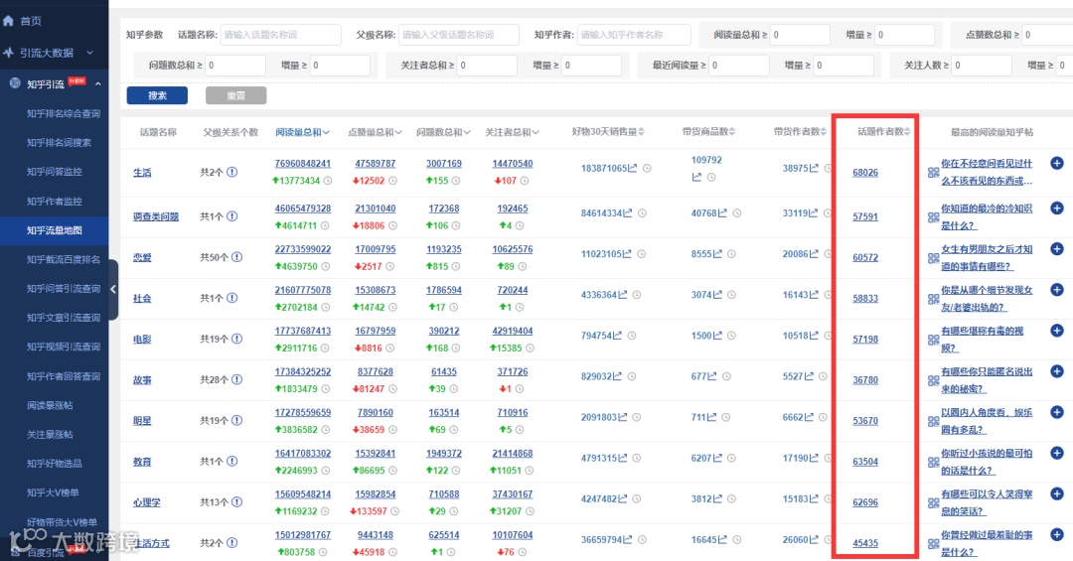Click info icon next to 生活 共2个

point(231,173)
